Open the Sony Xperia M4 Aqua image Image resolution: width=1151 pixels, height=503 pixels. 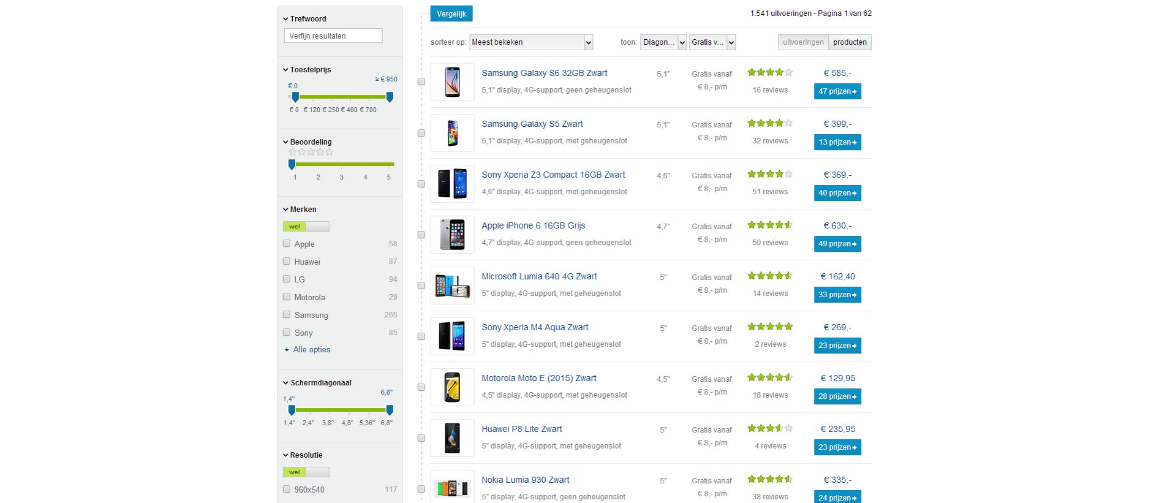(x=452, y=336)
